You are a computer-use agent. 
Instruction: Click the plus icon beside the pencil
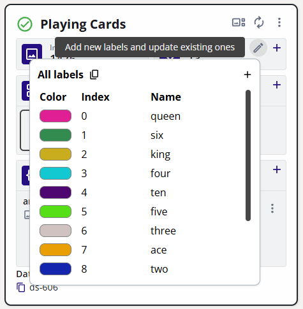tap(277, 48)
